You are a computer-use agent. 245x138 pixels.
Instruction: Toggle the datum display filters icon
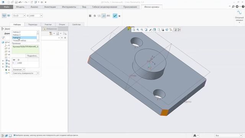pyautogui.click(x=171, y=30)
